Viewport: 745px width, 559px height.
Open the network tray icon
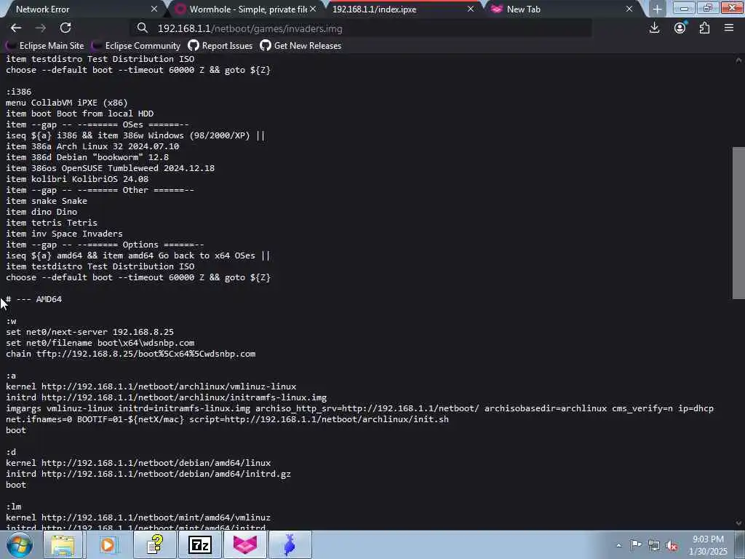(654, 545)
